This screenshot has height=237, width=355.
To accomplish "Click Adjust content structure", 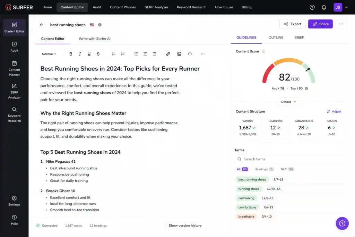I will tap(334, 111).
